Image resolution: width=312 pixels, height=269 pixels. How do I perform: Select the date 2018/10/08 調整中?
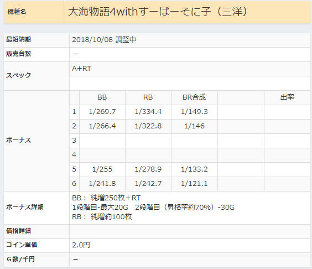(104, 40)
